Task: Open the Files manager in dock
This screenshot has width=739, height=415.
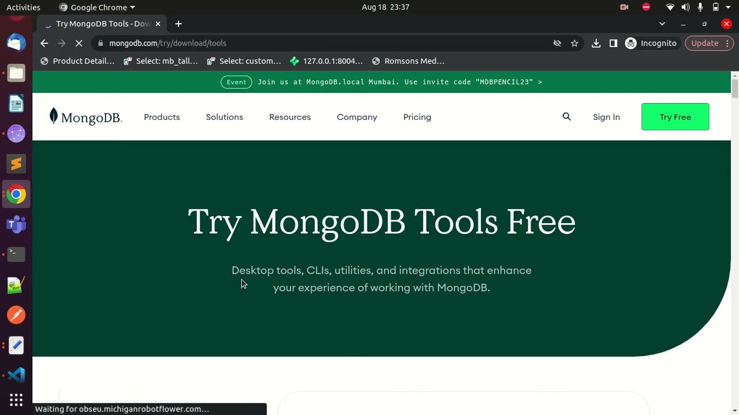Action: 16,73
